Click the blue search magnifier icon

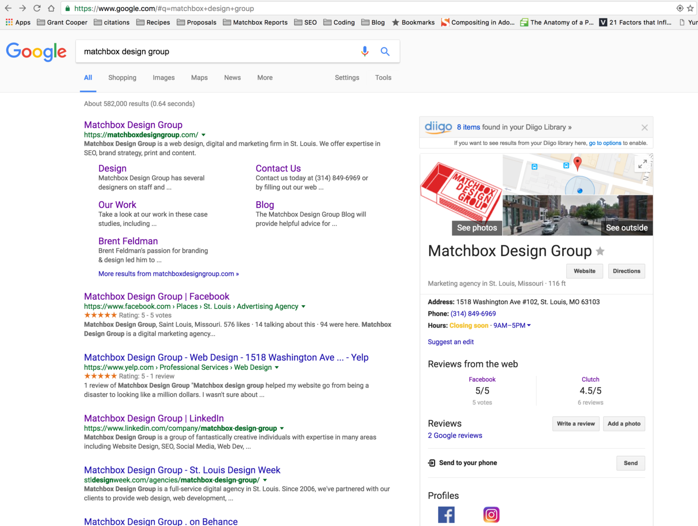coord(385,51)
